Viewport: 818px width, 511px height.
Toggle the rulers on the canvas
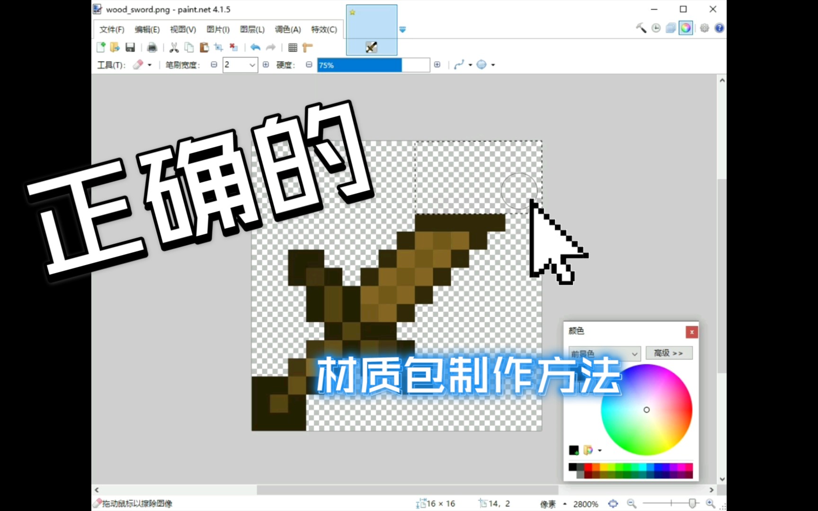point(308,47)
